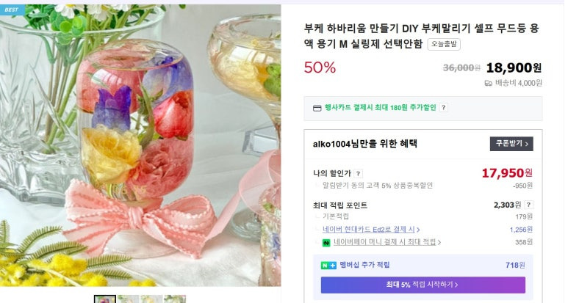Open 네이버페이 머니 결제 시 최대 적립 link
Viewport: 568px width, 303px height.
coord(387,242)
